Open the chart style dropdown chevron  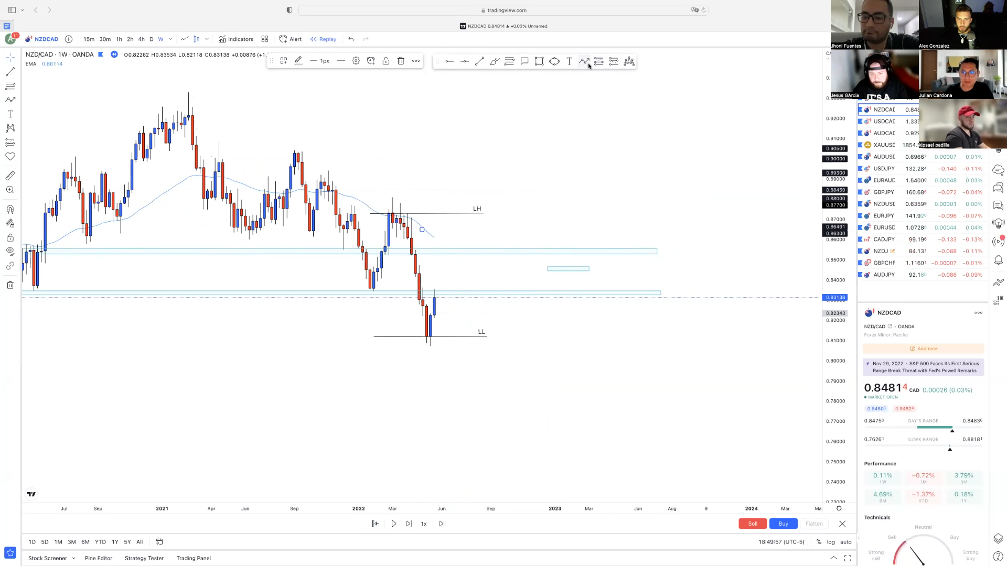(207, 39)
